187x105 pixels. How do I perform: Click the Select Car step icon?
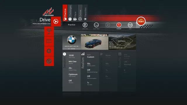point(85,25)
